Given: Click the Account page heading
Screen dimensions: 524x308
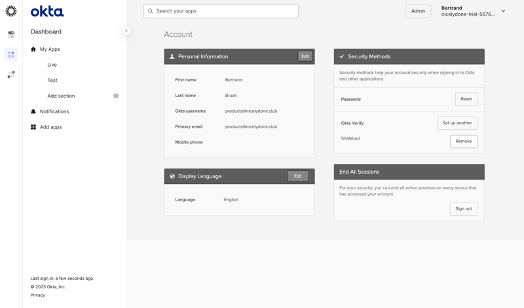Looking at the screenshot, I should pos(178,35).
